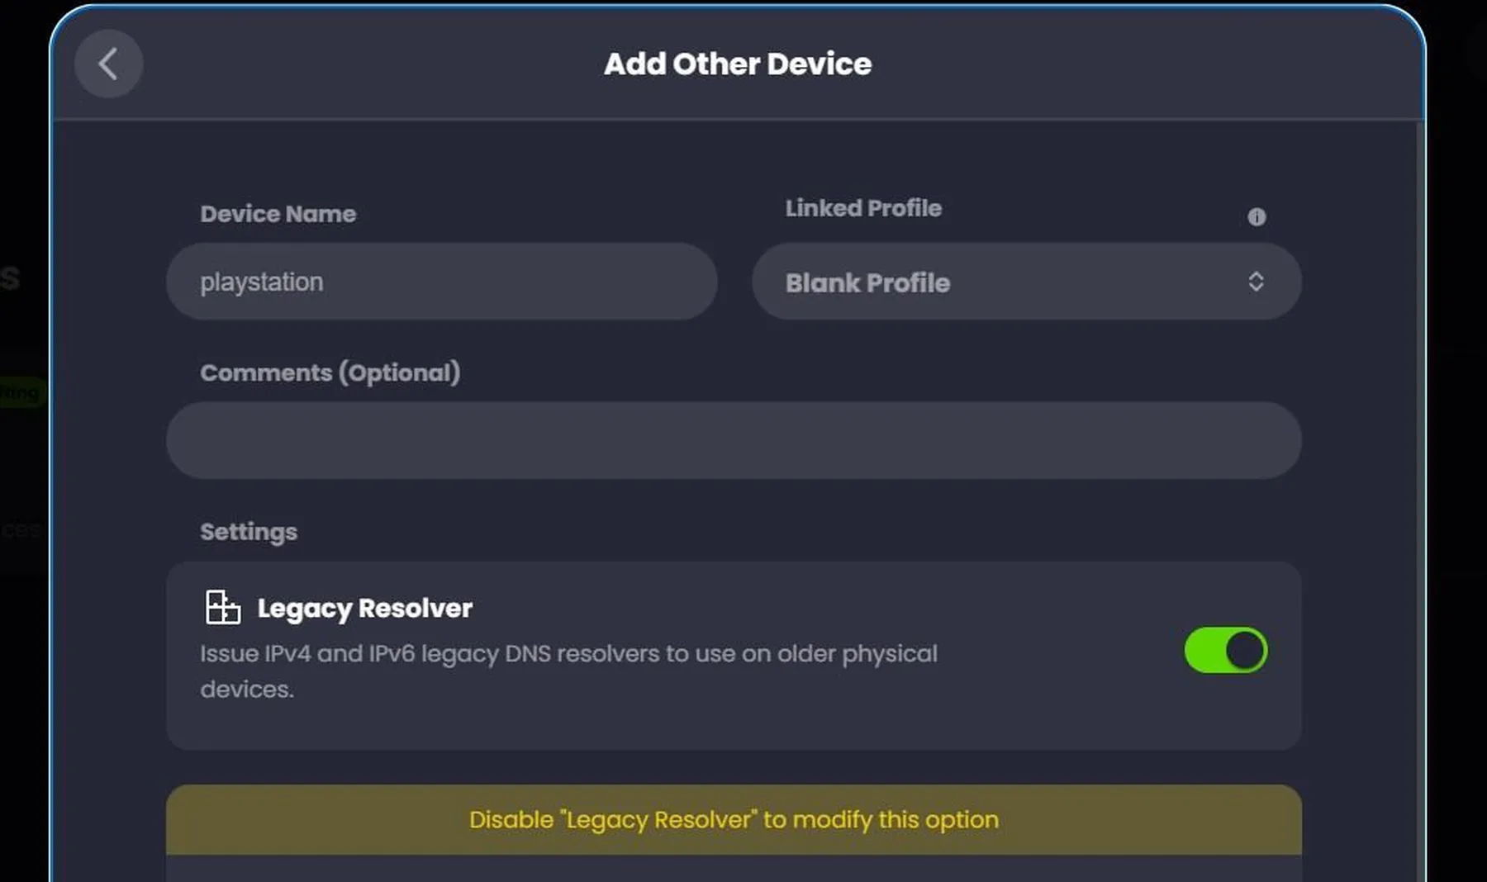
Task: Click the green status badge in the background sidebar
Action: [x=18, y=392]
